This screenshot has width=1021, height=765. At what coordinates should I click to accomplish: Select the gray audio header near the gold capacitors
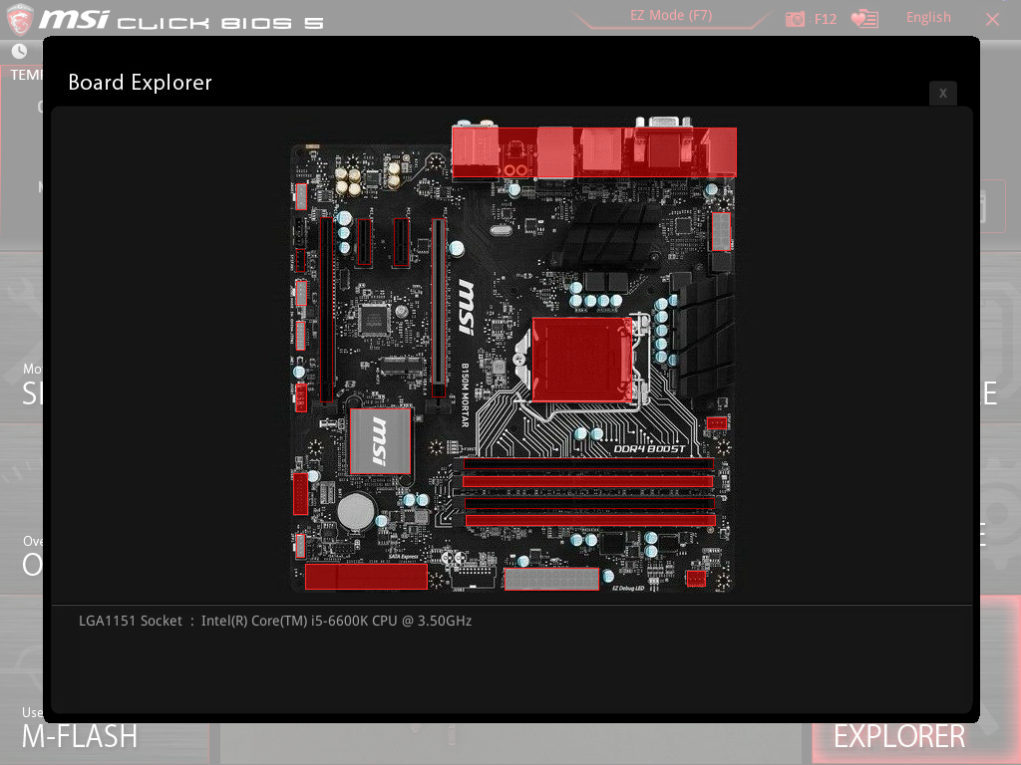(301, 196)
